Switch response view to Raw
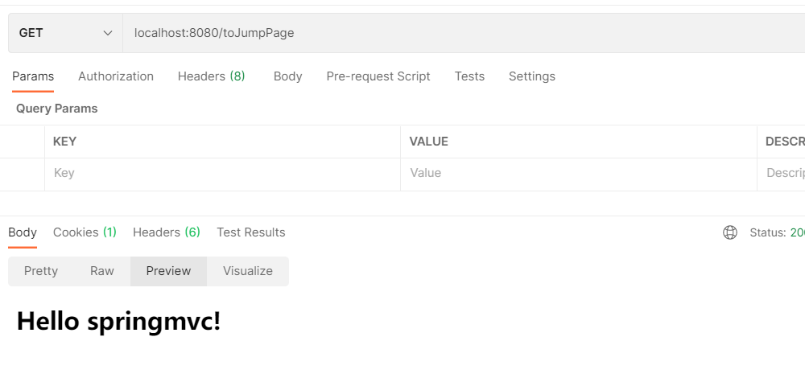Viewport: 805px width, 378px height. [x=102, y=271]
